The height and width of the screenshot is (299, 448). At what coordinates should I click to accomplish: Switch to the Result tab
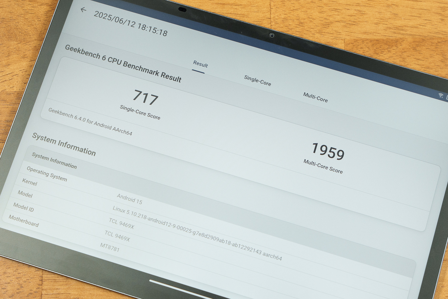click(x=200, y=65)
